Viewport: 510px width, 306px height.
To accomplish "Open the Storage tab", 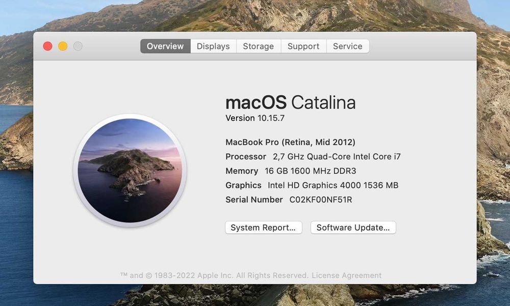I will click(259, 46).
